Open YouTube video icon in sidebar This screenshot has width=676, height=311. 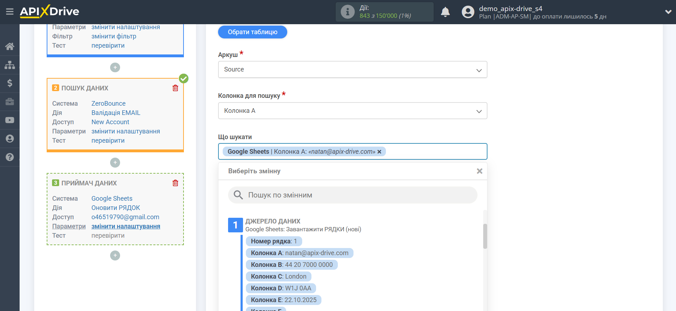click(x=10, y=120)
